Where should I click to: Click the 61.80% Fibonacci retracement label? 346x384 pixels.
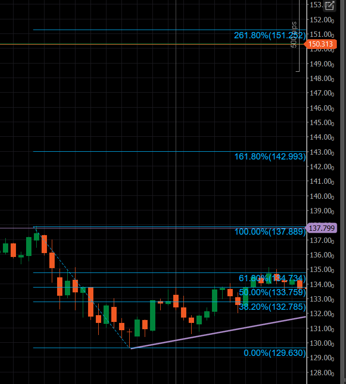coord(272,278)
